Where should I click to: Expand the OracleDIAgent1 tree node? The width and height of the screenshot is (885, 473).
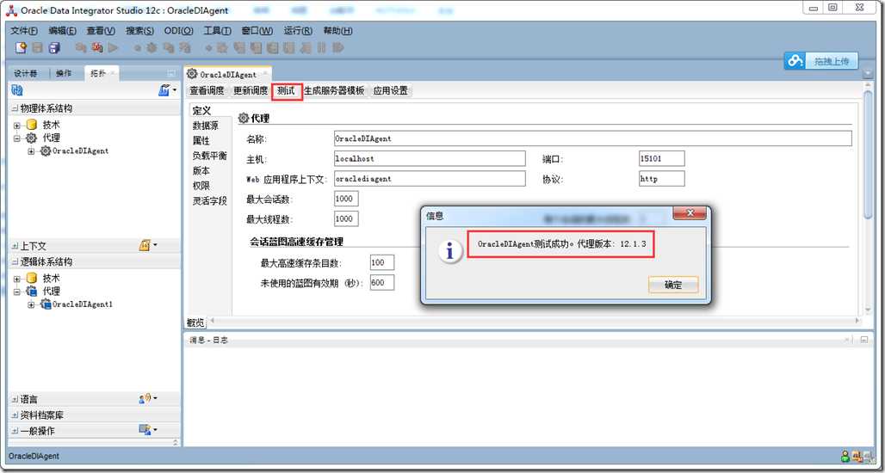coord(31,304)
